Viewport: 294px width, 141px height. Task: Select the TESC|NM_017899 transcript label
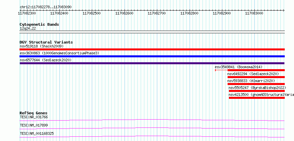pyautogui.click(x=34, y=125)
